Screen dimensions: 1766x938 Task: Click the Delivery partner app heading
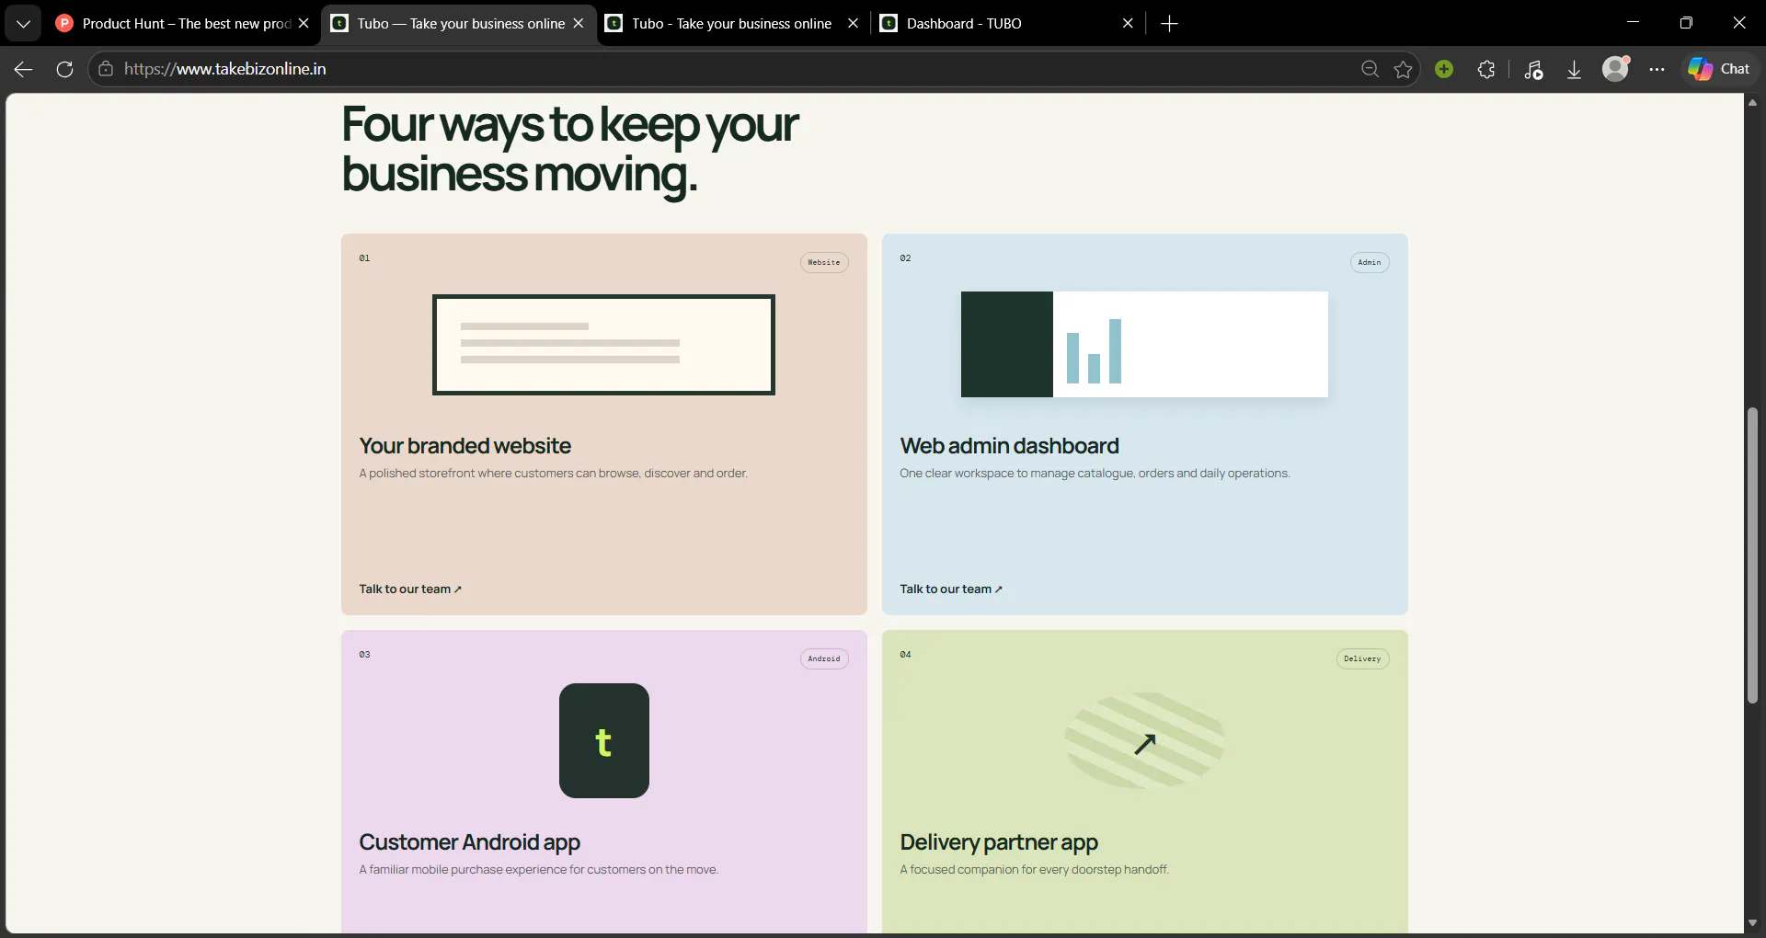coord(999,842)
